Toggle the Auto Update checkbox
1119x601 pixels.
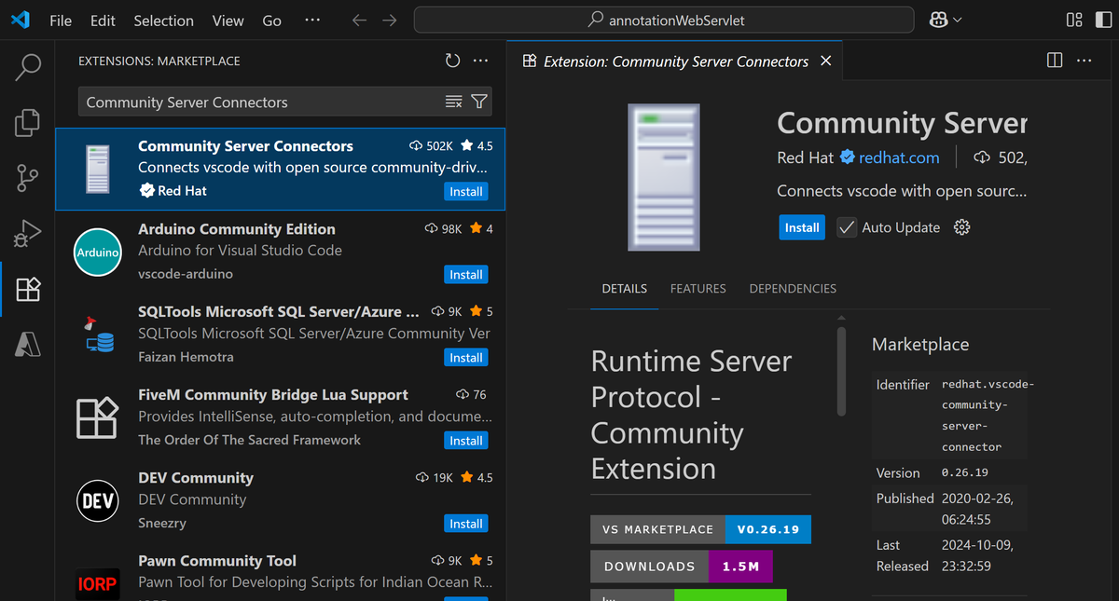pyautogui.click(x=847, y=227)
